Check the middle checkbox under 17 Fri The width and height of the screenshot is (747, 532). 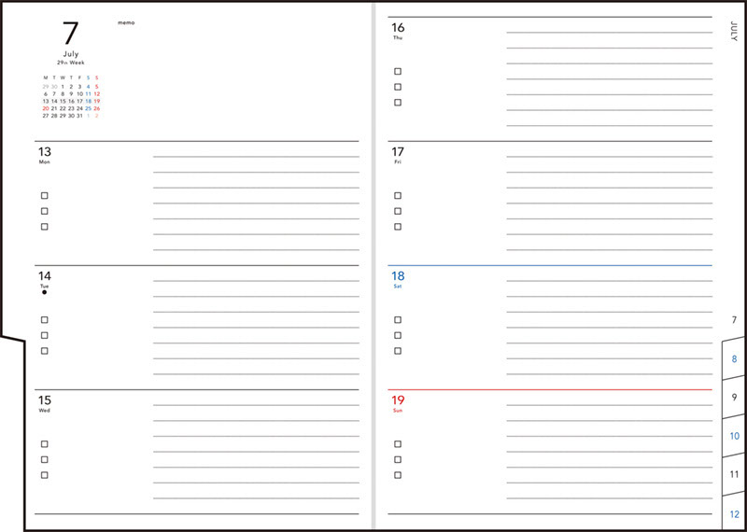398,211
